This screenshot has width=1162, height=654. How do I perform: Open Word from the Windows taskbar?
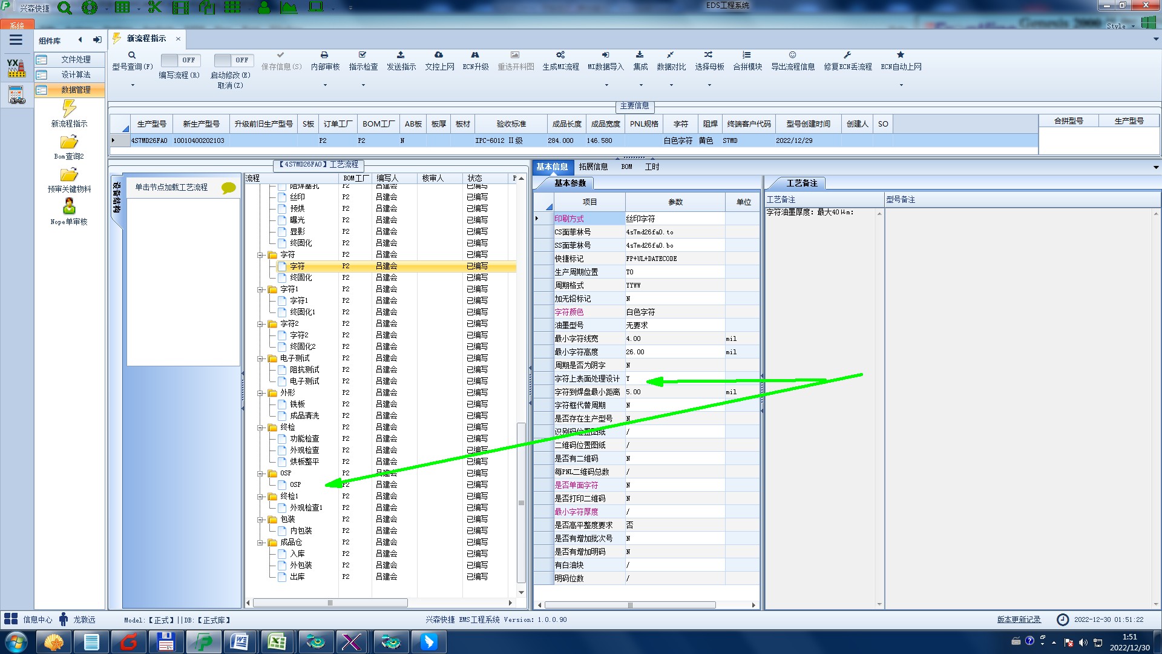[x=240, y=642]
